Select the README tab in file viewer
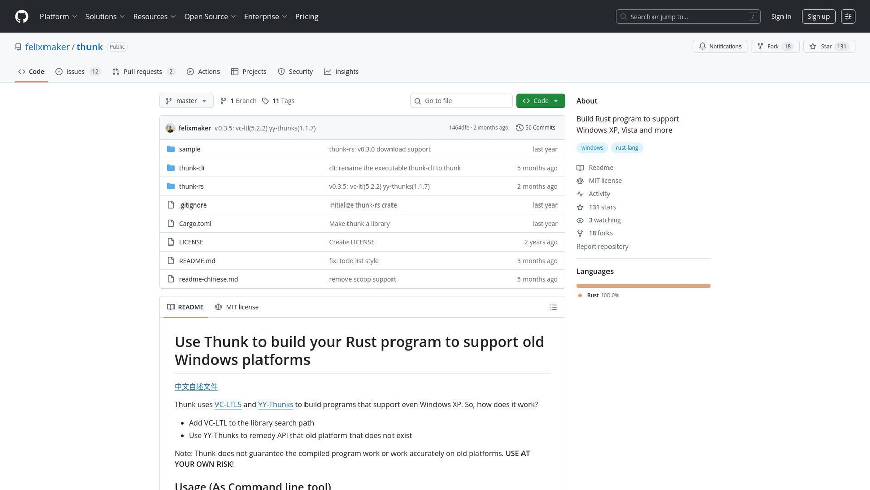This screenshot has height=490, width=870. (186, 307)
